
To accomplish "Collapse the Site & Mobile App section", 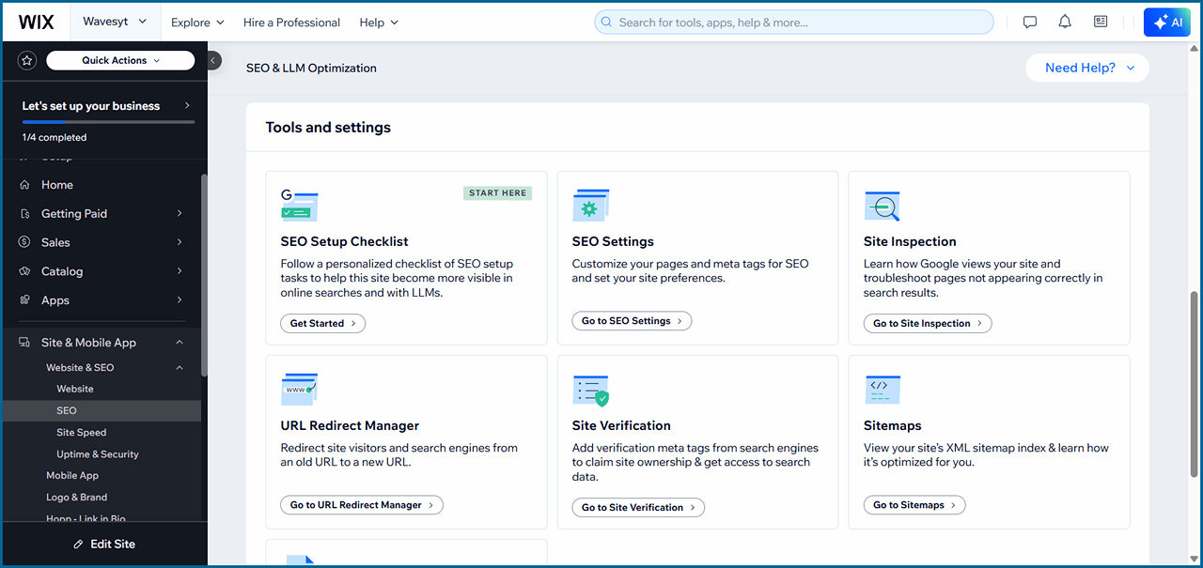I will 180,343.
